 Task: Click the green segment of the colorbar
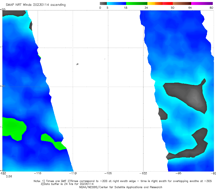point(137,3)
